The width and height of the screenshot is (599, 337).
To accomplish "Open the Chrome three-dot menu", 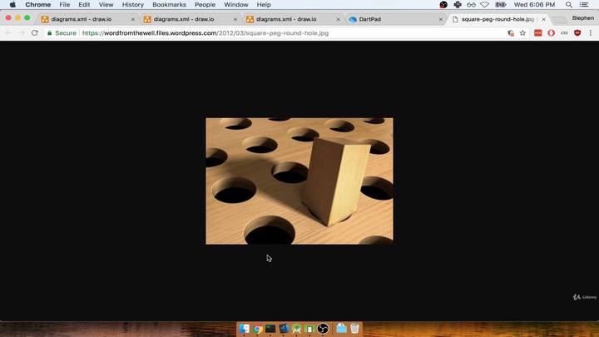I will pos(590,33).
